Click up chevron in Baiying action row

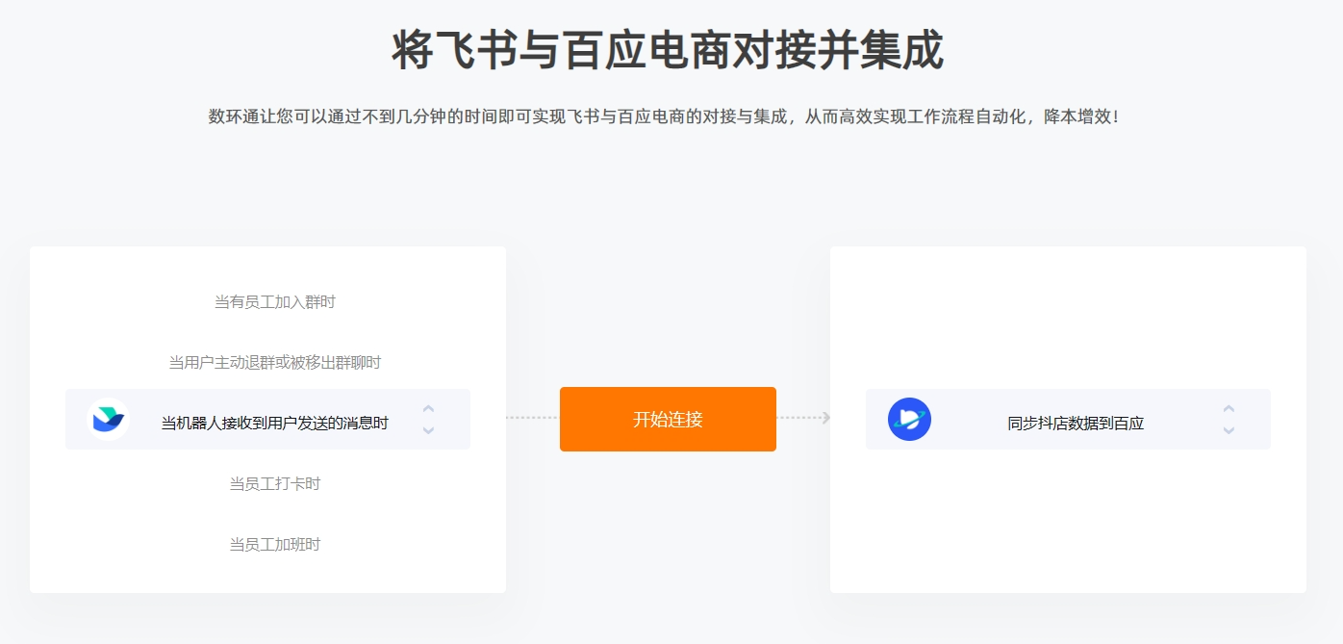point(1229,409)
